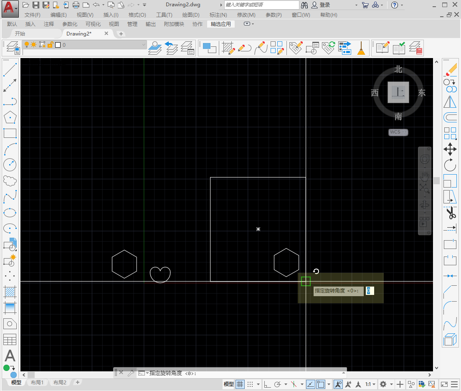Screen dimensions: 461x391
Task: Expand the workspace switching gear dropdown
Action: (391, 384)
